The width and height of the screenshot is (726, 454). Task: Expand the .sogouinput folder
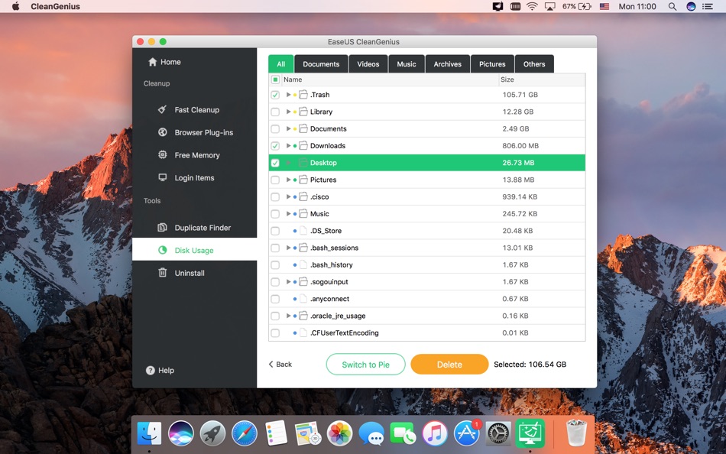point(288,282)
